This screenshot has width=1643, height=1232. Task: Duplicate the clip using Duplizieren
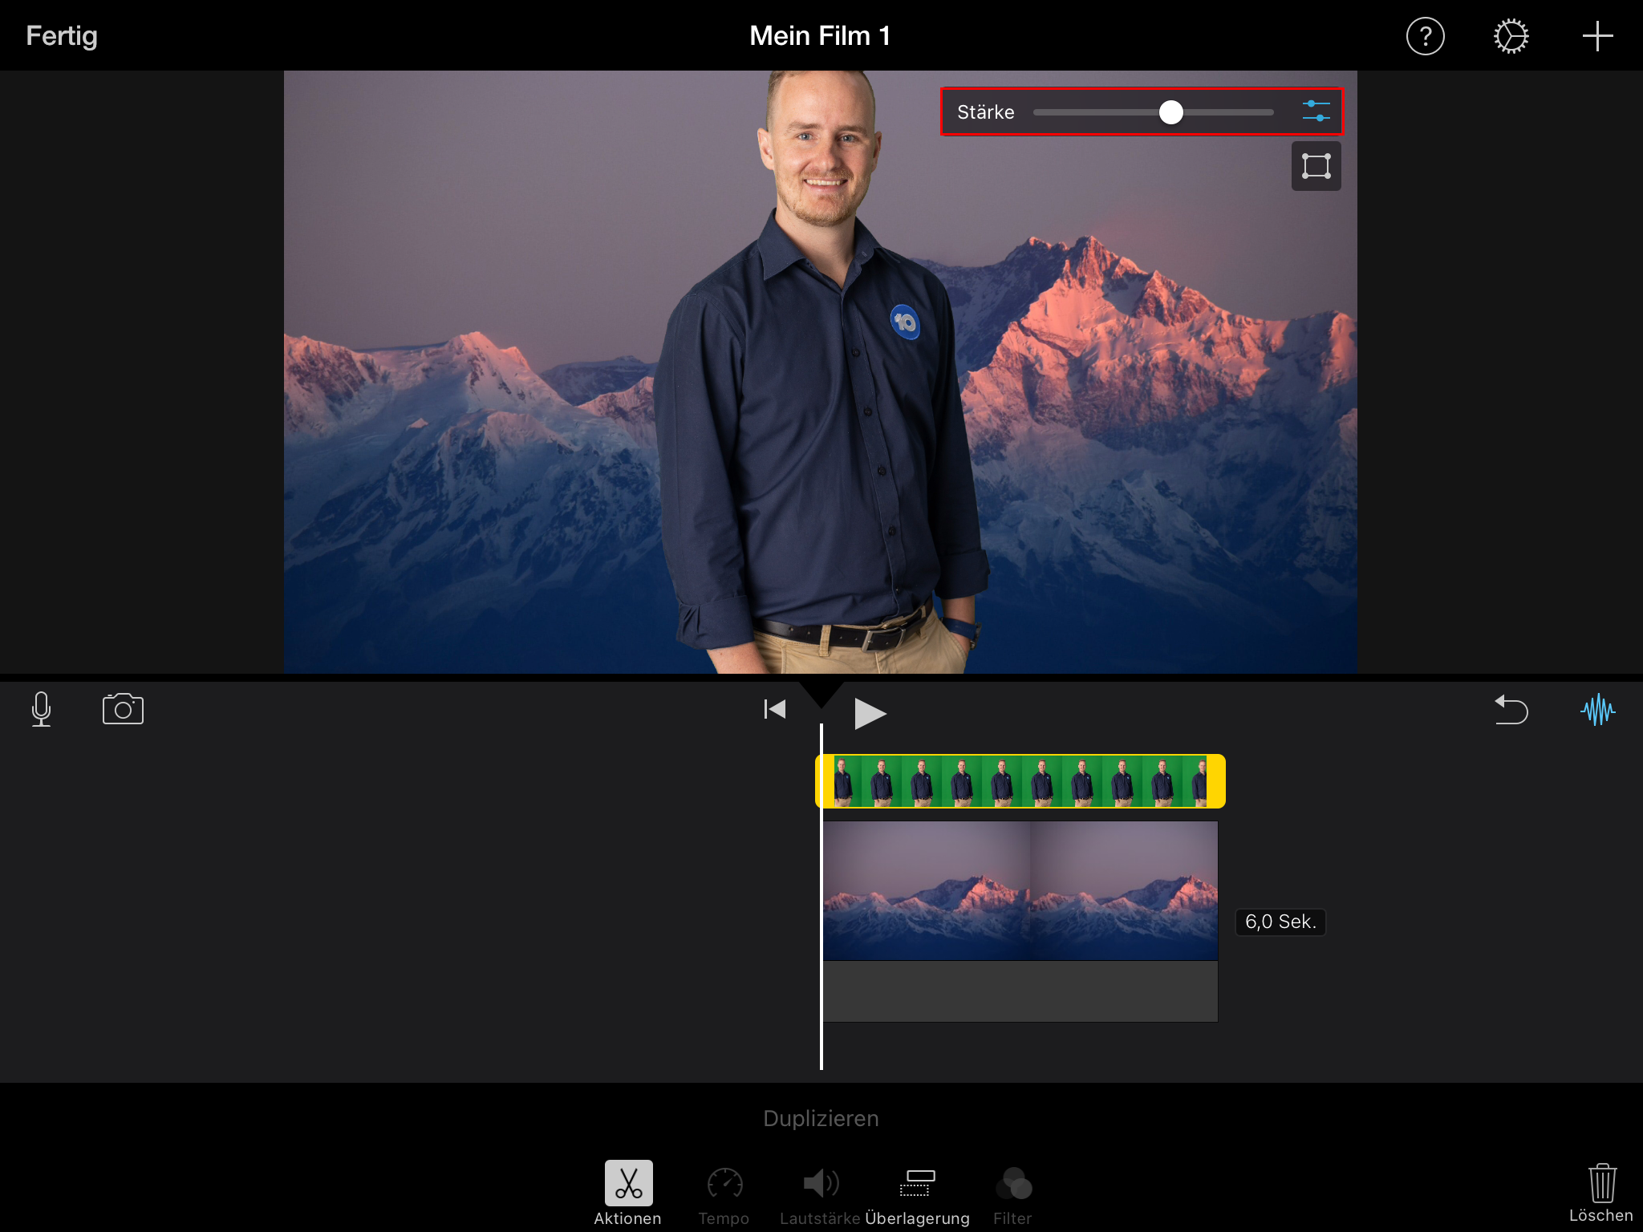821,1117
